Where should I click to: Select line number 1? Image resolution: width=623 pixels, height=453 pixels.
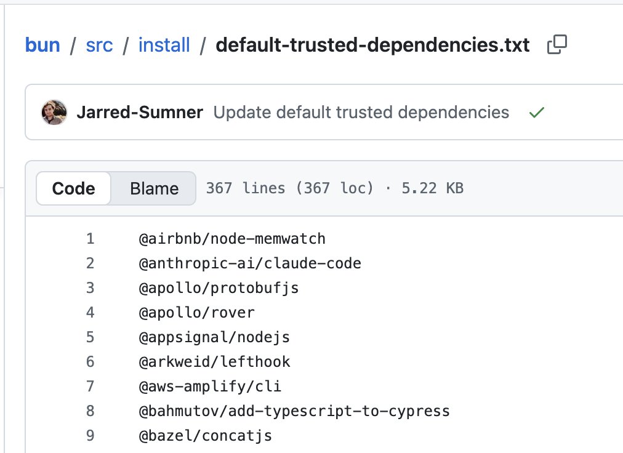click(x=90, y=238)
